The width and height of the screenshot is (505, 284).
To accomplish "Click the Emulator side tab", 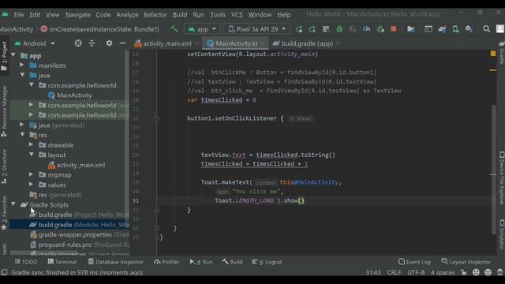I will coord(502,234).
